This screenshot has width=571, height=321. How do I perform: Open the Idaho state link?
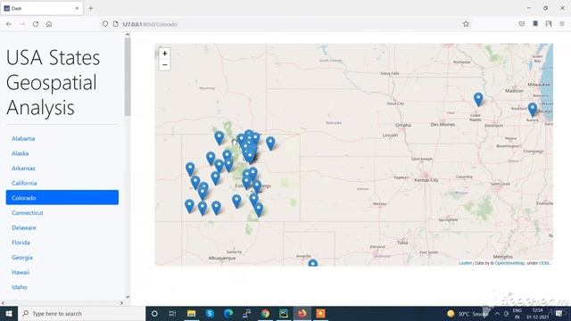coord(20,287)
